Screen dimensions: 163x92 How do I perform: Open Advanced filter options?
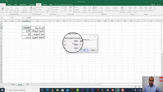tap(77, 12)
